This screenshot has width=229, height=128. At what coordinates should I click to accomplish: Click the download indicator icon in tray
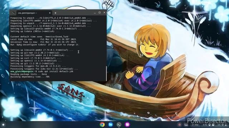pyautogui.click(x=213, y=125)
